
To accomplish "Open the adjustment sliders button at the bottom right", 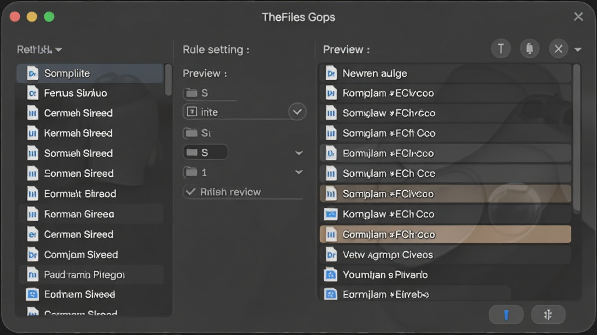I will pyautogui.click(x=548, y=315).
